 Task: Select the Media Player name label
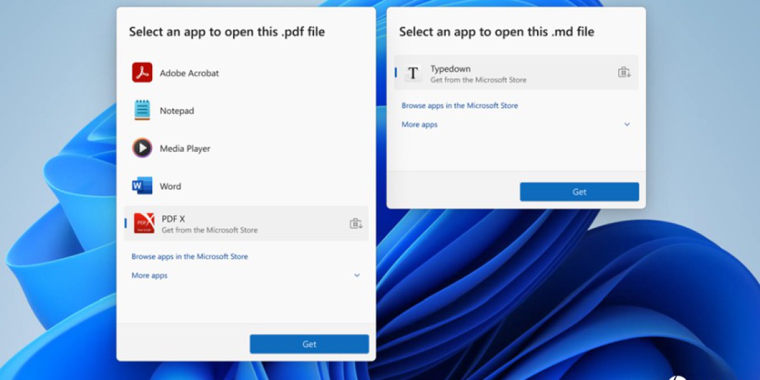(185, 148)
